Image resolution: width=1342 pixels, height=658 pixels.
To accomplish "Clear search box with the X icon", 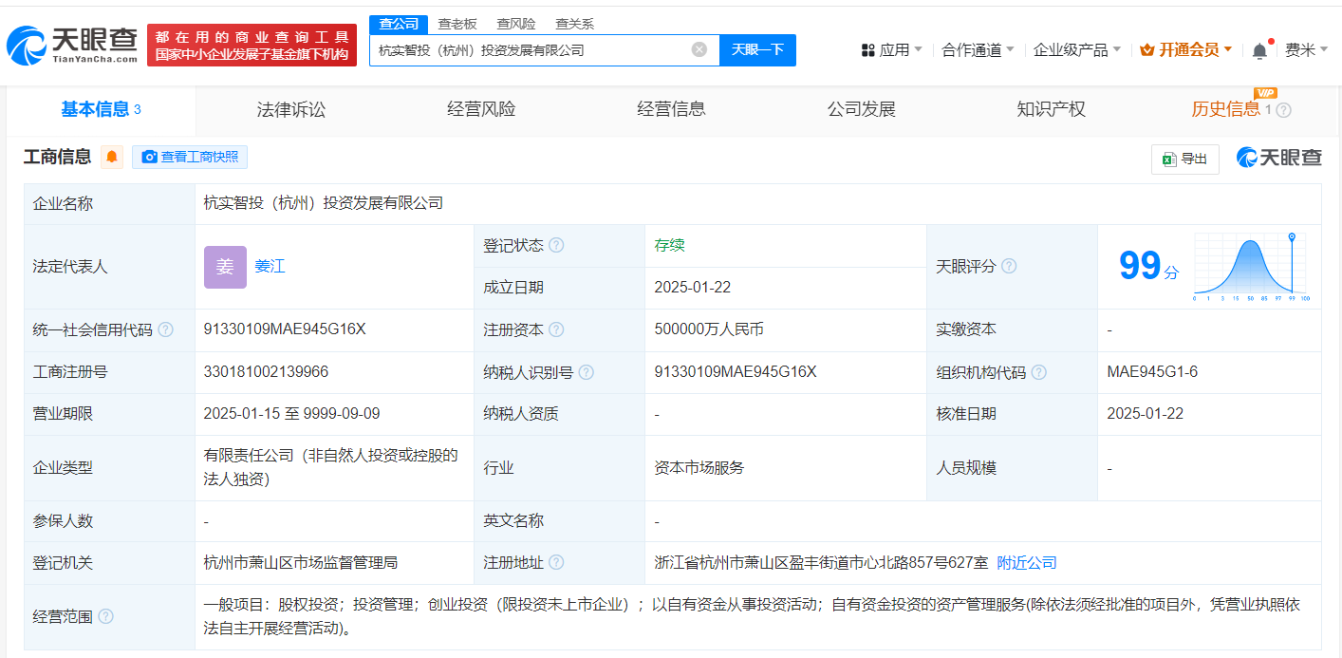I will point(699,49).
